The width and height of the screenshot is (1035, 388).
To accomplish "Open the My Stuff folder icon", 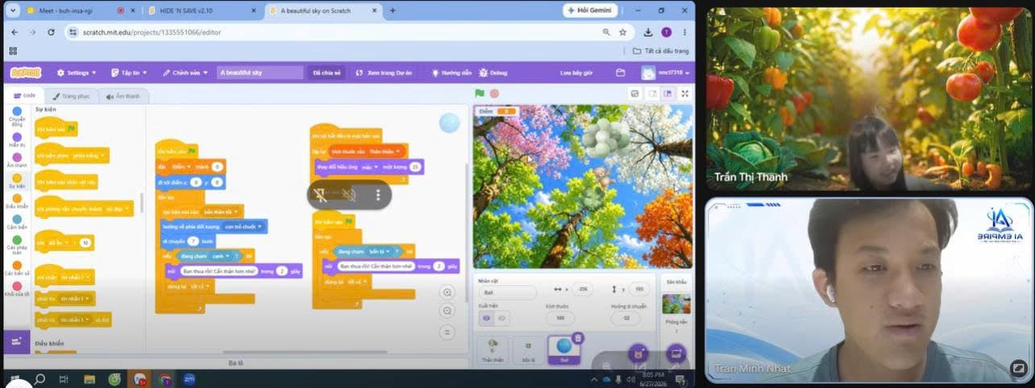I will click(620, 72).
